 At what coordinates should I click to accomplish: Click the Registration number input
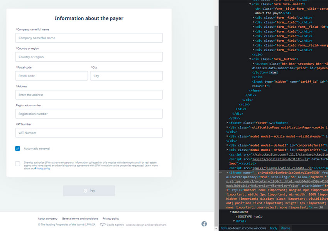89,114
